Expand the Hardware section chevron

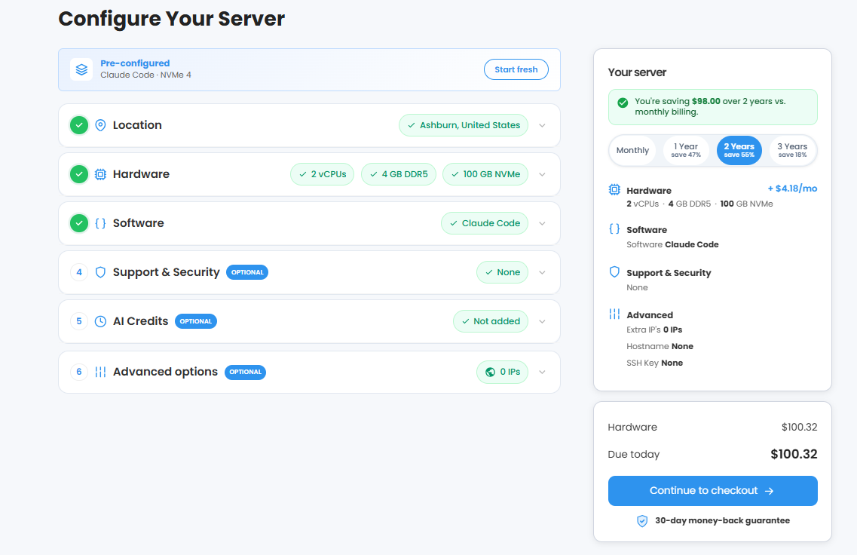click(x=542, y=174)
